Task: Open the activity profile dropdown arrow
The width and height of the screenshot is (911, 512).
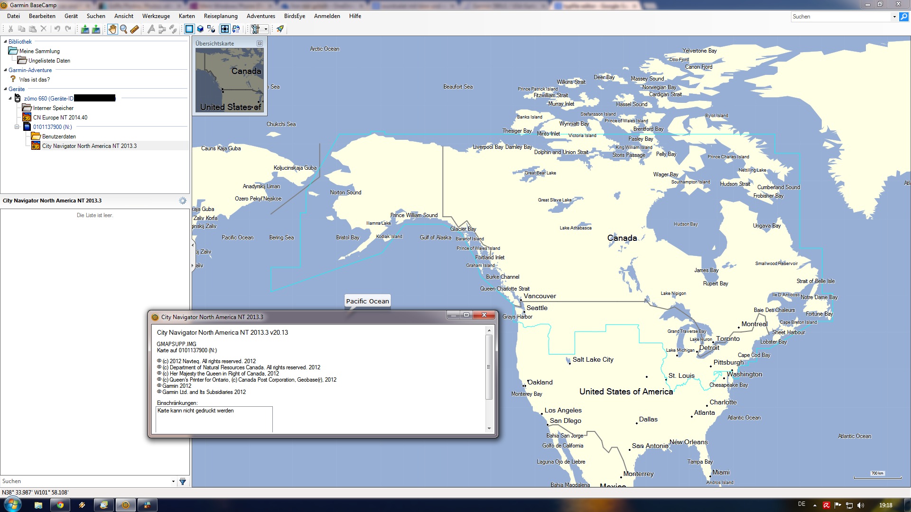Action: pyautogui.click(x=266, y=29)
